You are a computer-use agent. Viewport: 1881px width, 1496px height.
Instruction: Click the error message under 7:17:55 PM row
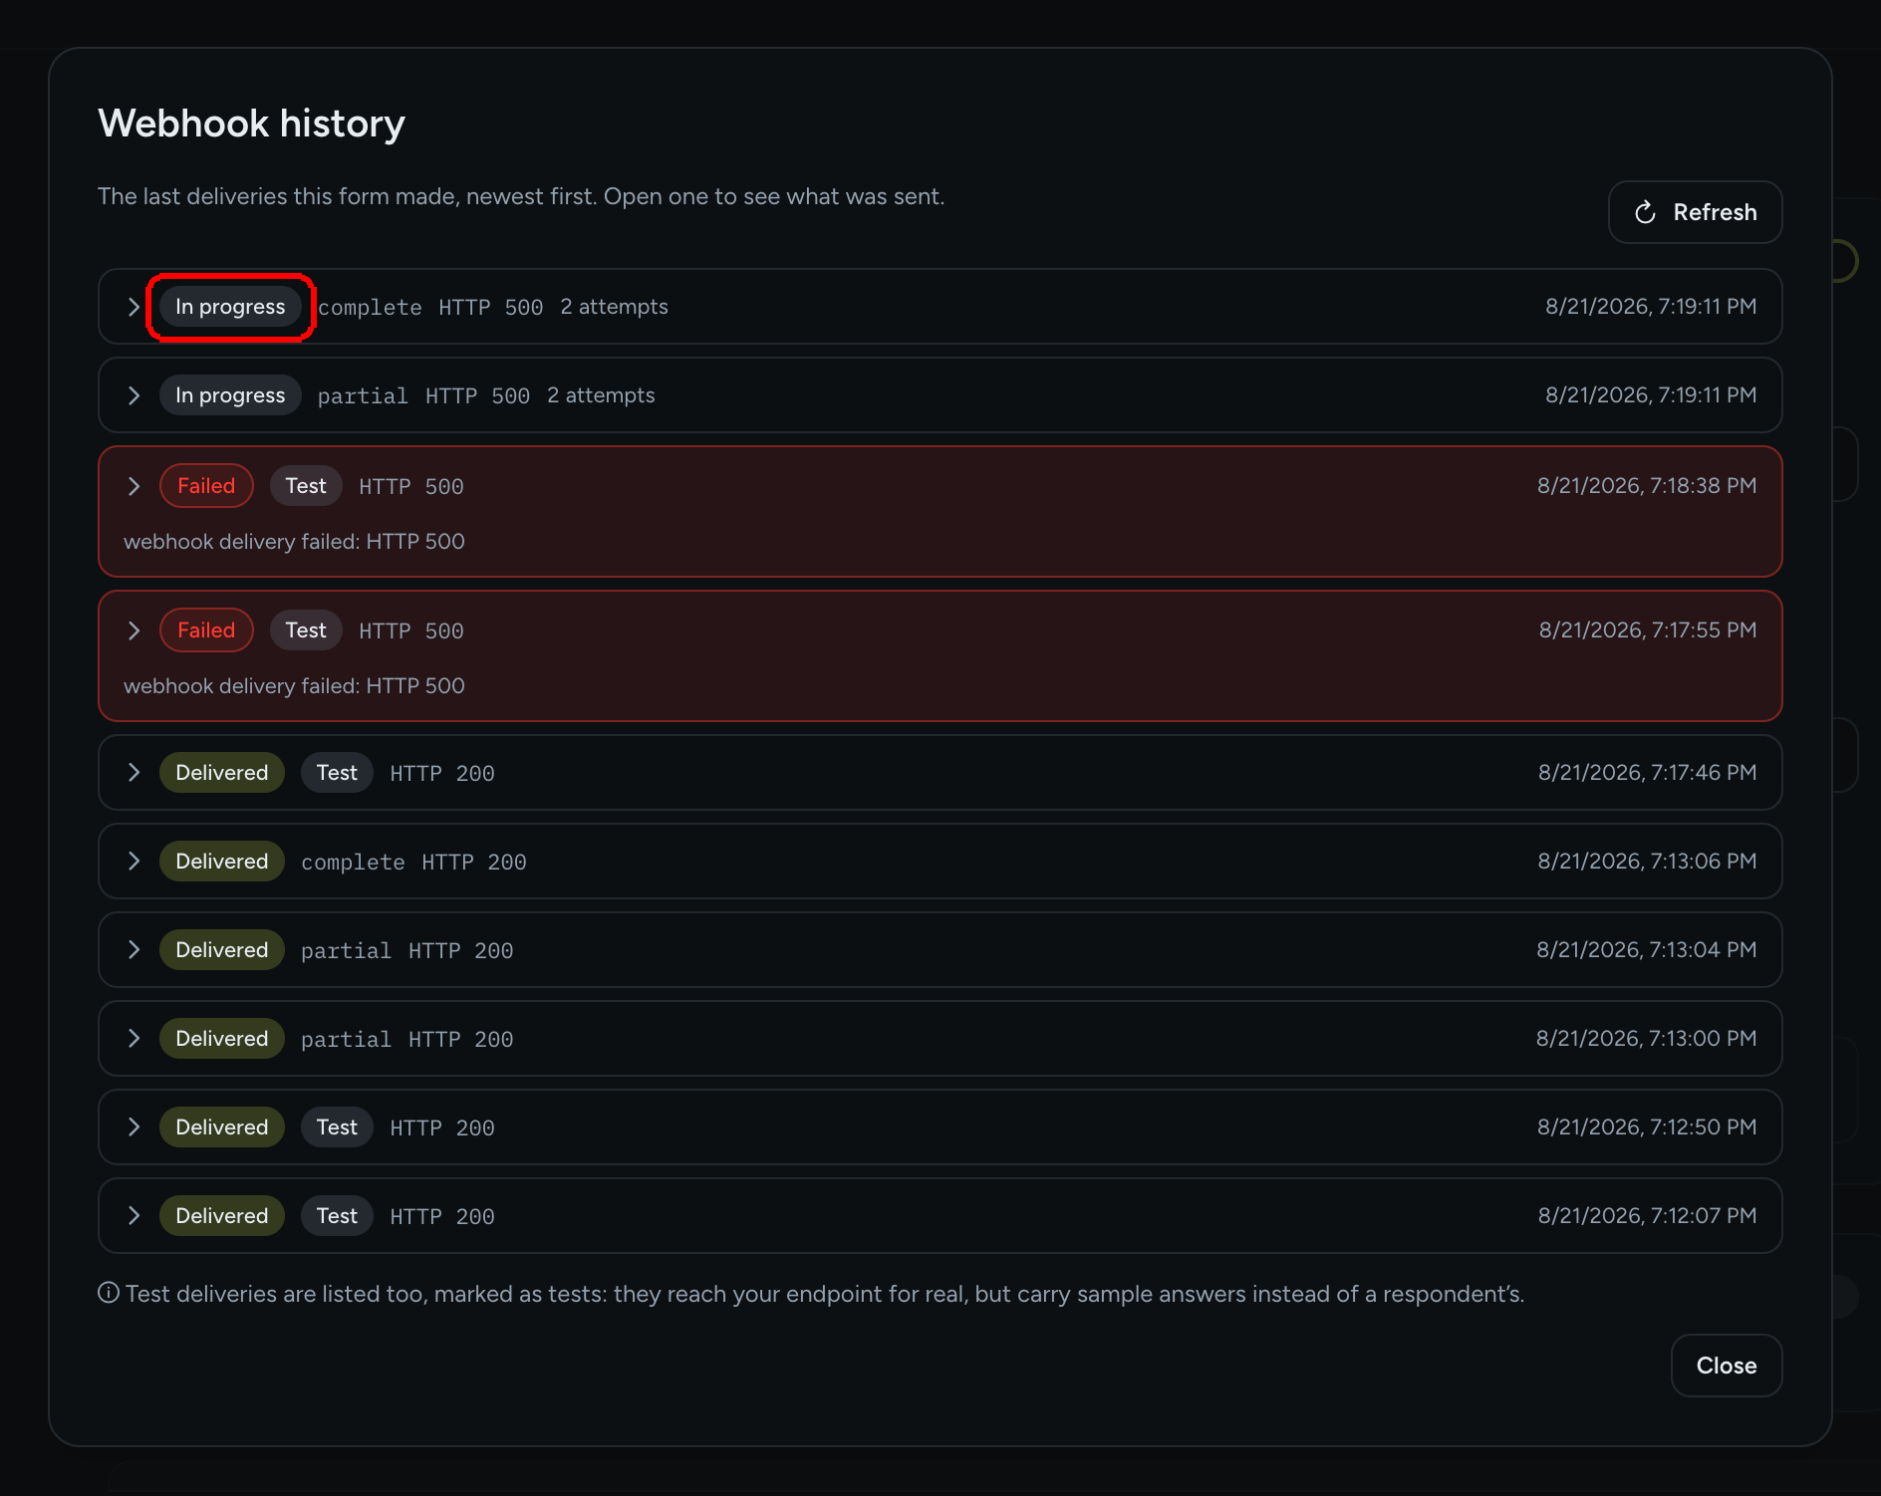(294, 686)
